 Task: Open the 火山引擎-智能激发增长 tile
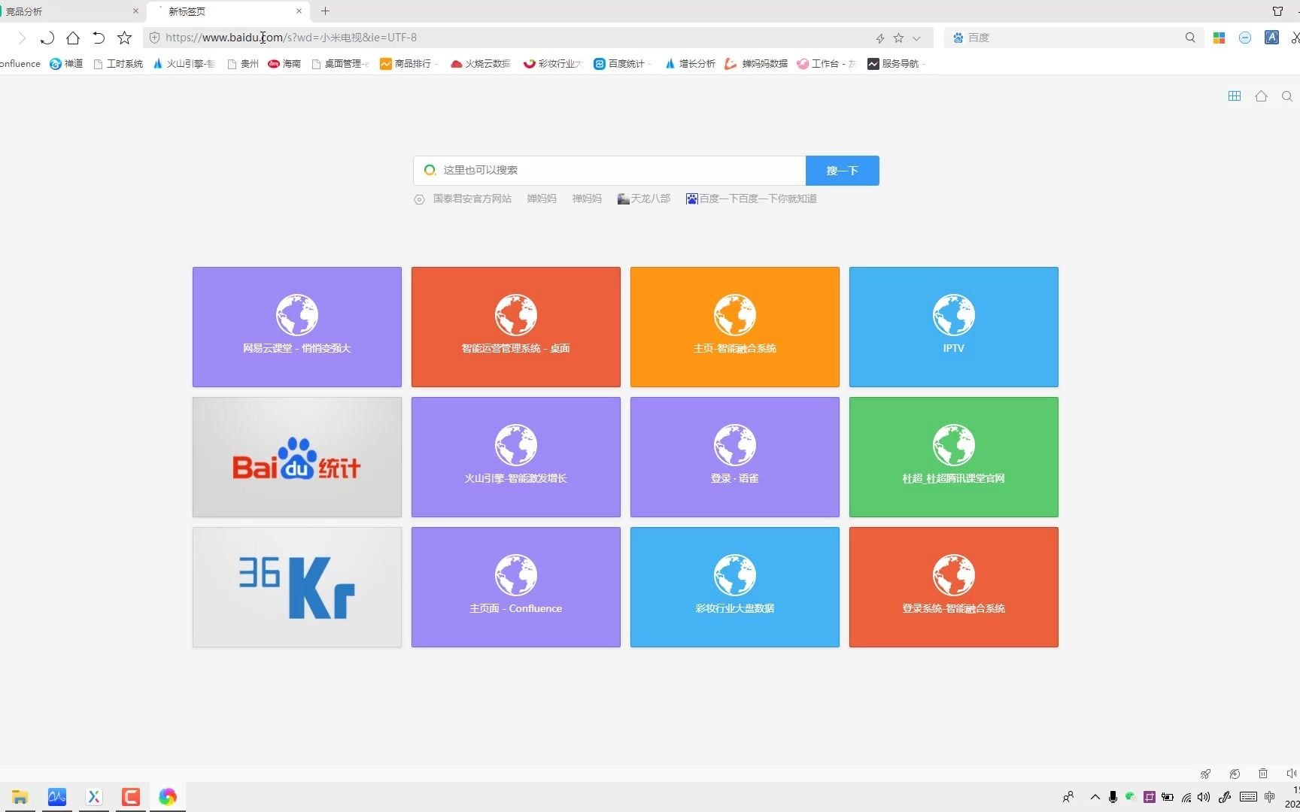tap(516, 457)
